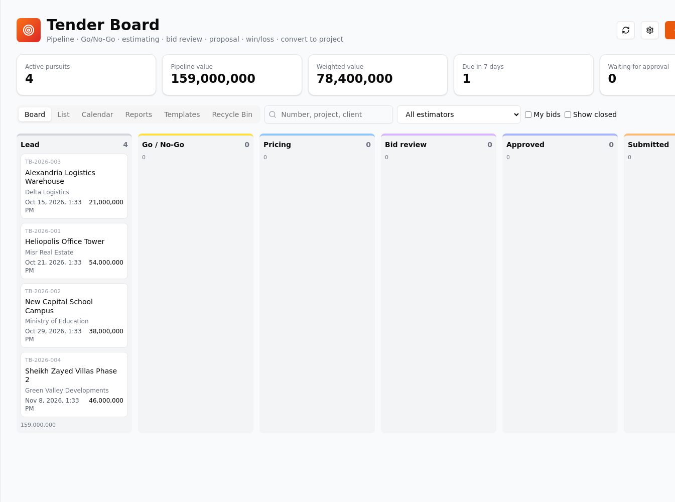This screenshot has width=675, height=502.
Task: Click the Approved column header
Action: [x=560, y=145]
